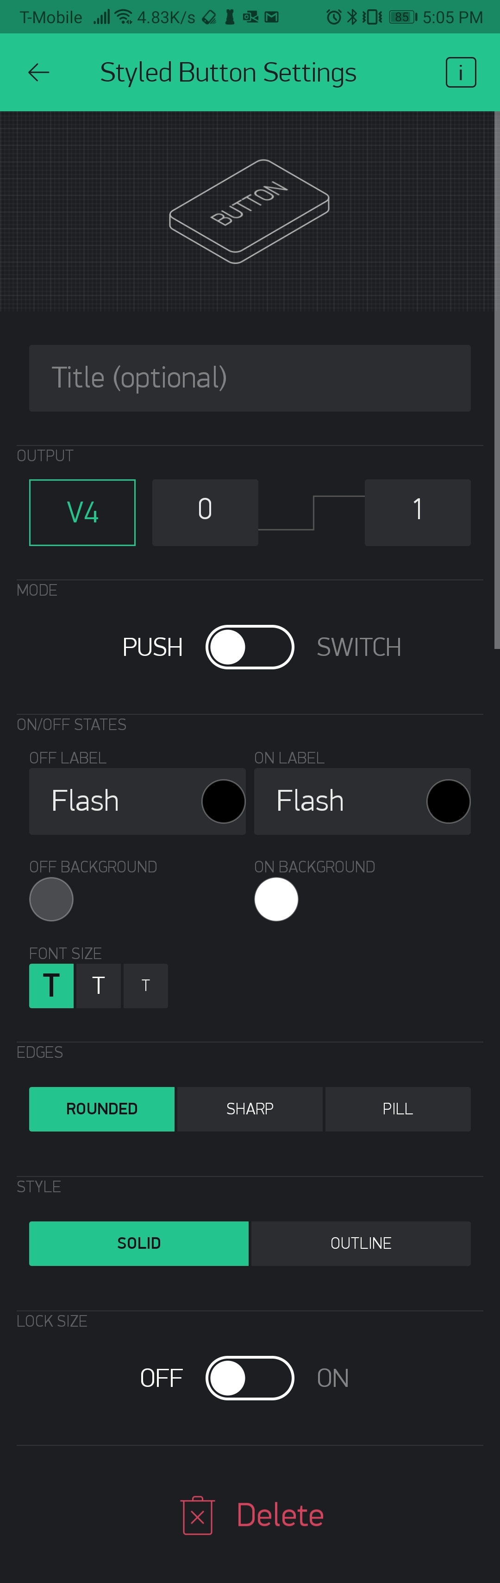Open the V4 pin selector

(82, 513)
